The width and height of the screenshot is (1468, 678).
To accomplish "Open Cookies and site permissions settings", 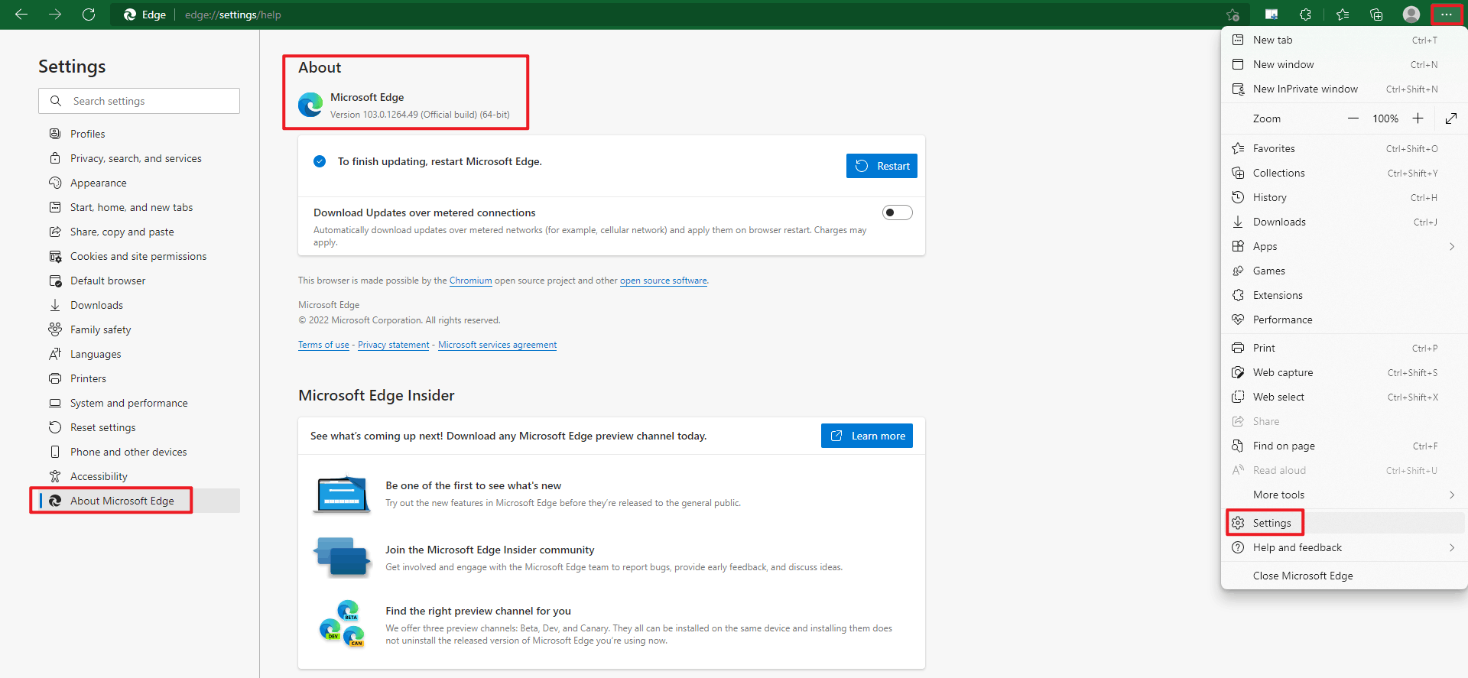I will (139, 256).
